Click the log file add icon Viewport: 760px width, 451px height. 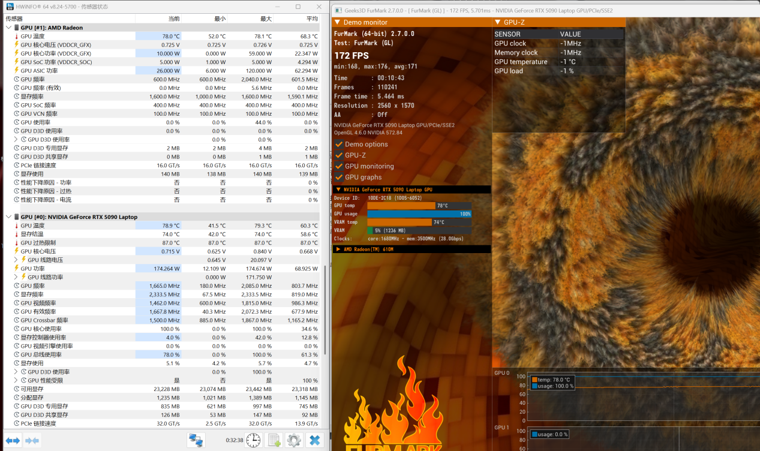pos(274,440)
